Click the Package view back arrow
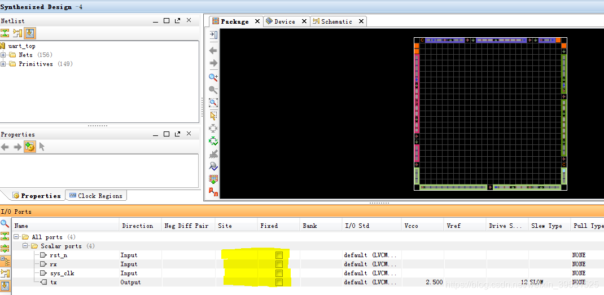The width and height of the screenshot is (604, 295). pos(213,50)
